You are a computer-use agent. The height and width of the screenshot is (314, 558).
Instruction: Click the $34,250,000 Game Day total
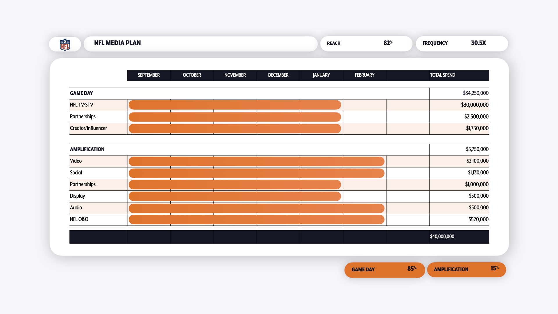[476, 93]
